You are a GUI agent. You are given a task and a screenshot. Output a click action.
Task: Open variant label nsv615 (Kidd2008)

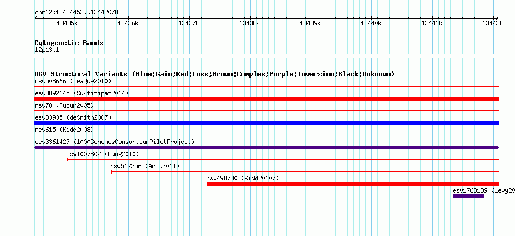coord(64,130)
